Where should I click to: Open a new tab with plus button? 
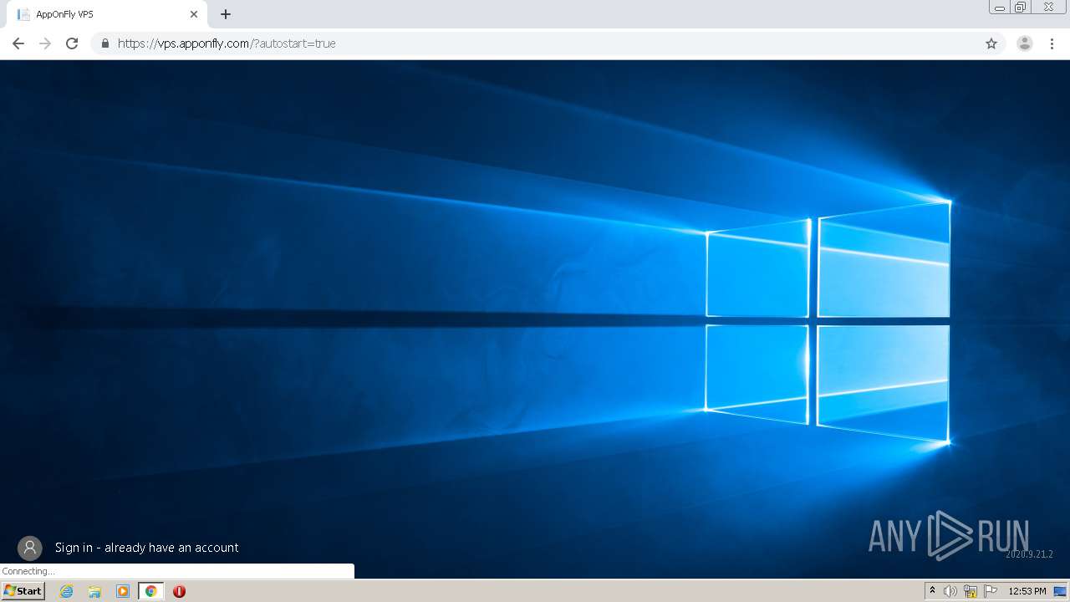(x=226, y=14)
